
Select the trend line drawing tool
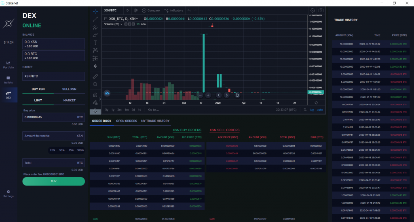click(x=95, y=19)
